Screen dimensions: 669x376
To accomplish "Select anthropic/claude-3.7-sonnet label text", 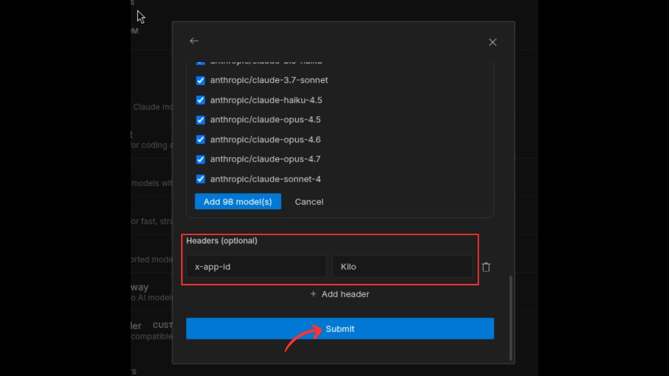I will pyautogui.click(x=269, y=80).
